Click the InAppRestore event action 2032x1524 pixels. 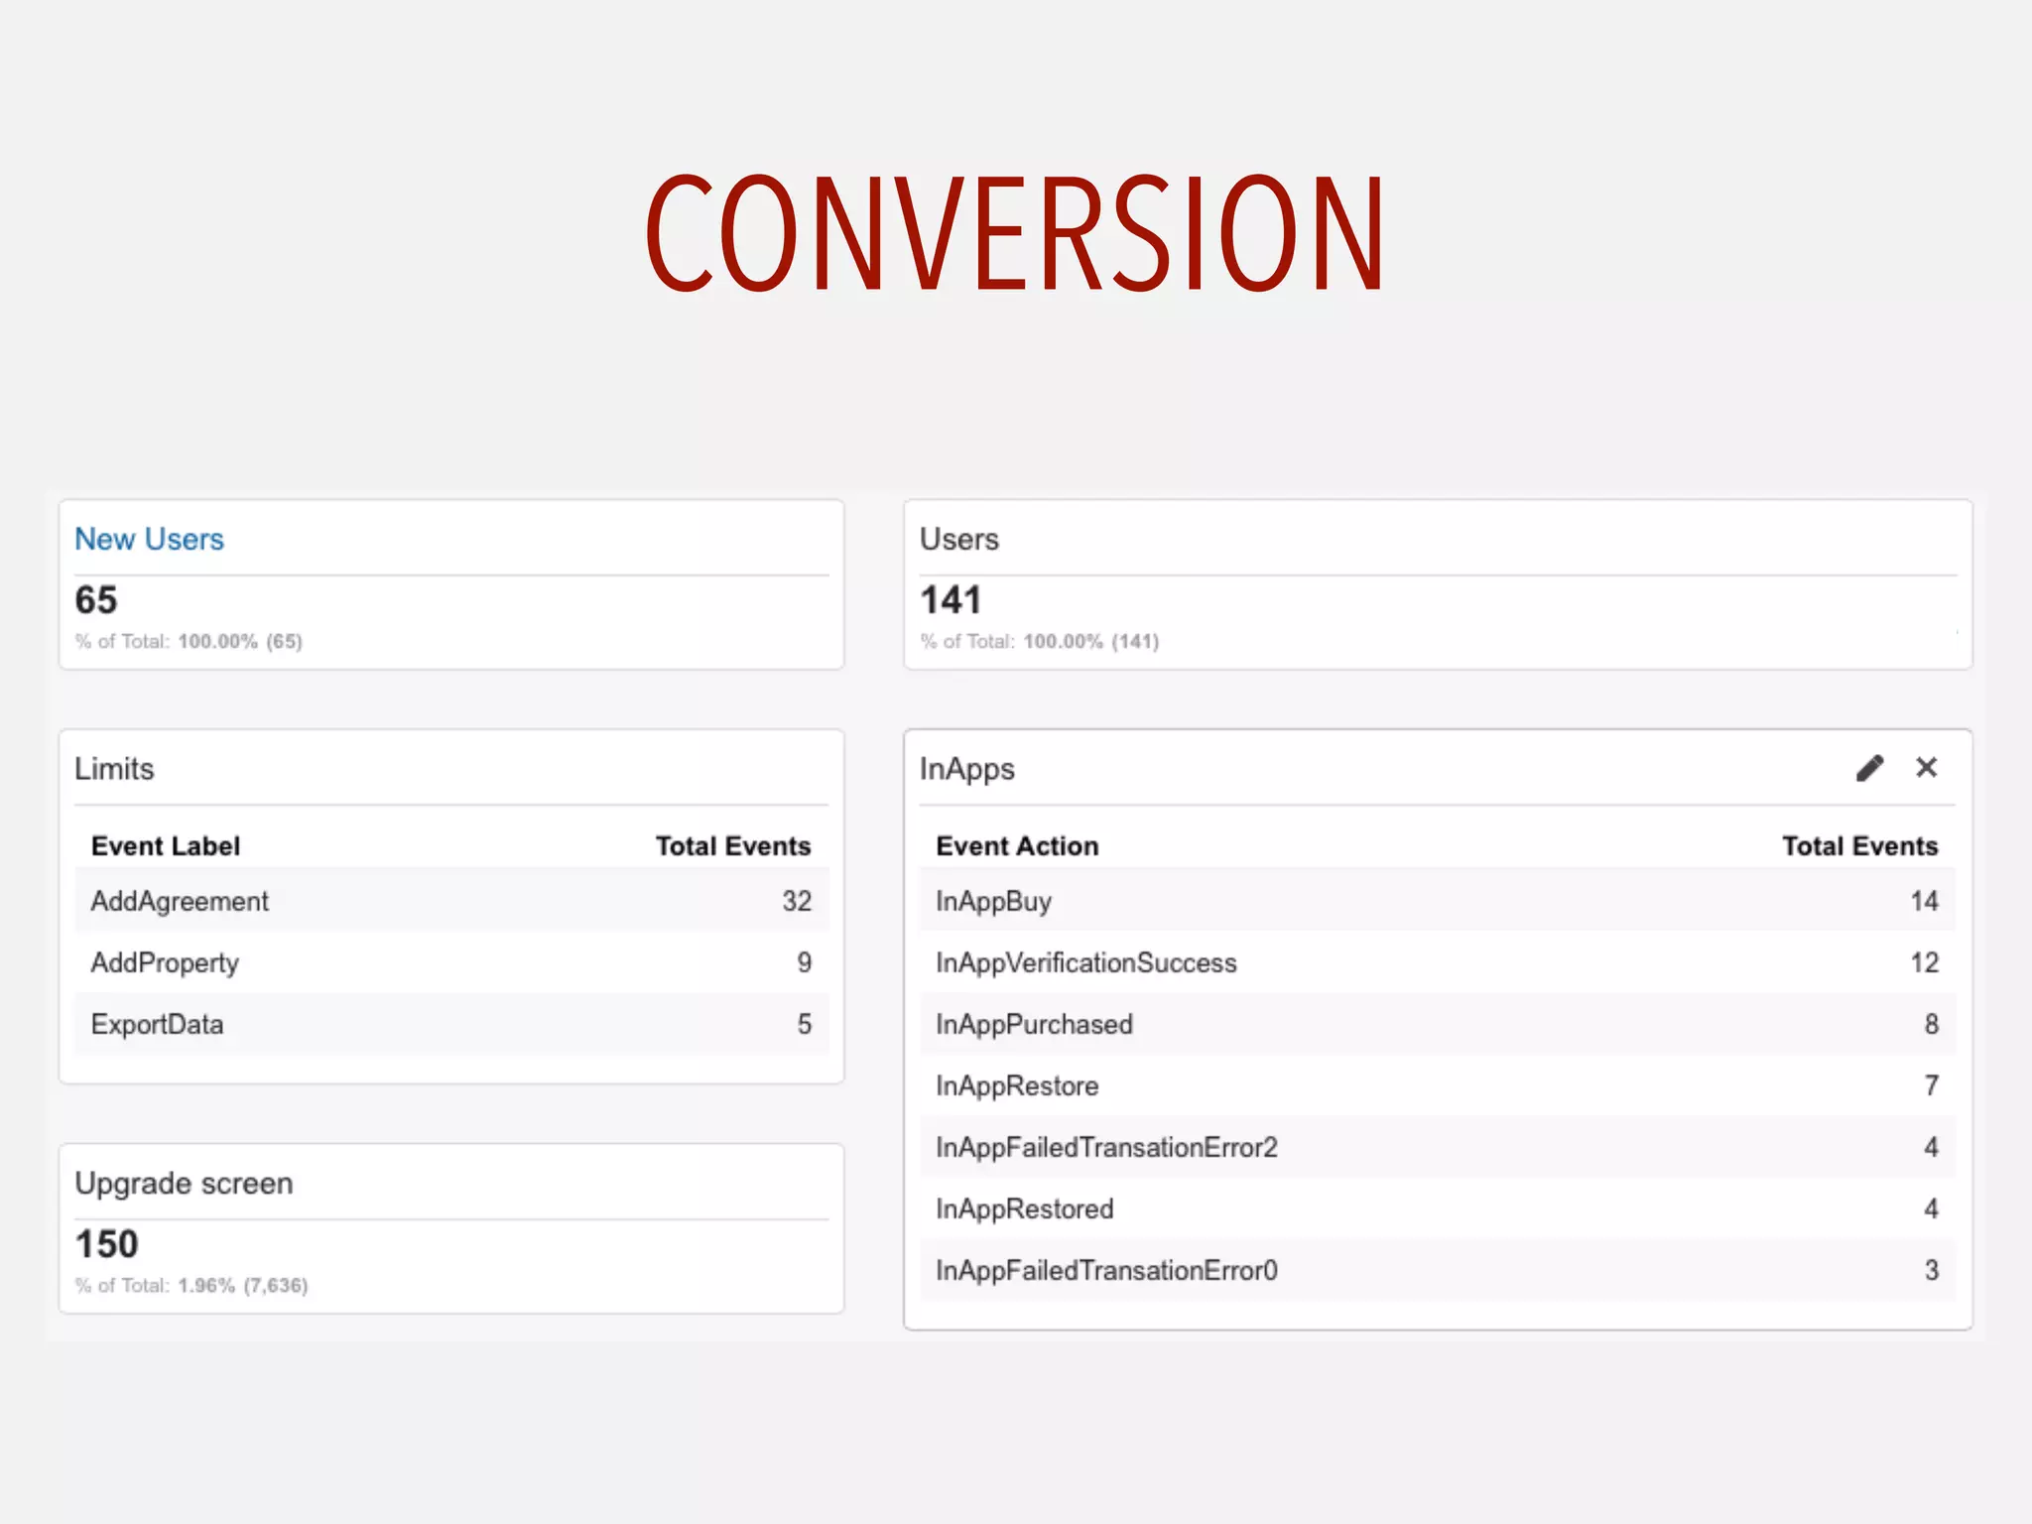pos(1017,1085)
